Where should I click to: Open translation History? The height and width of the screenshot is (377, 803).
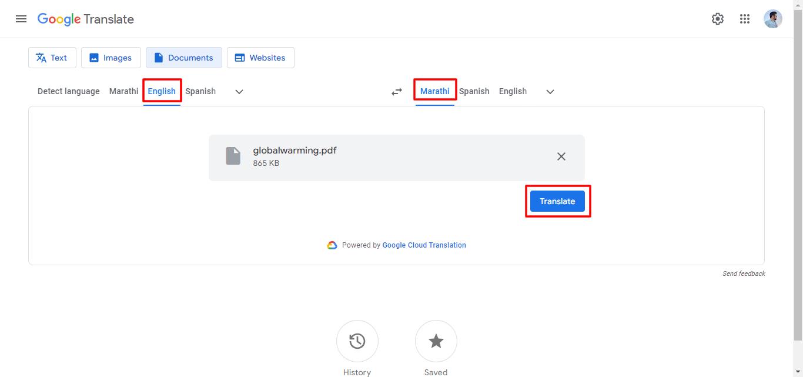(357, 341)
